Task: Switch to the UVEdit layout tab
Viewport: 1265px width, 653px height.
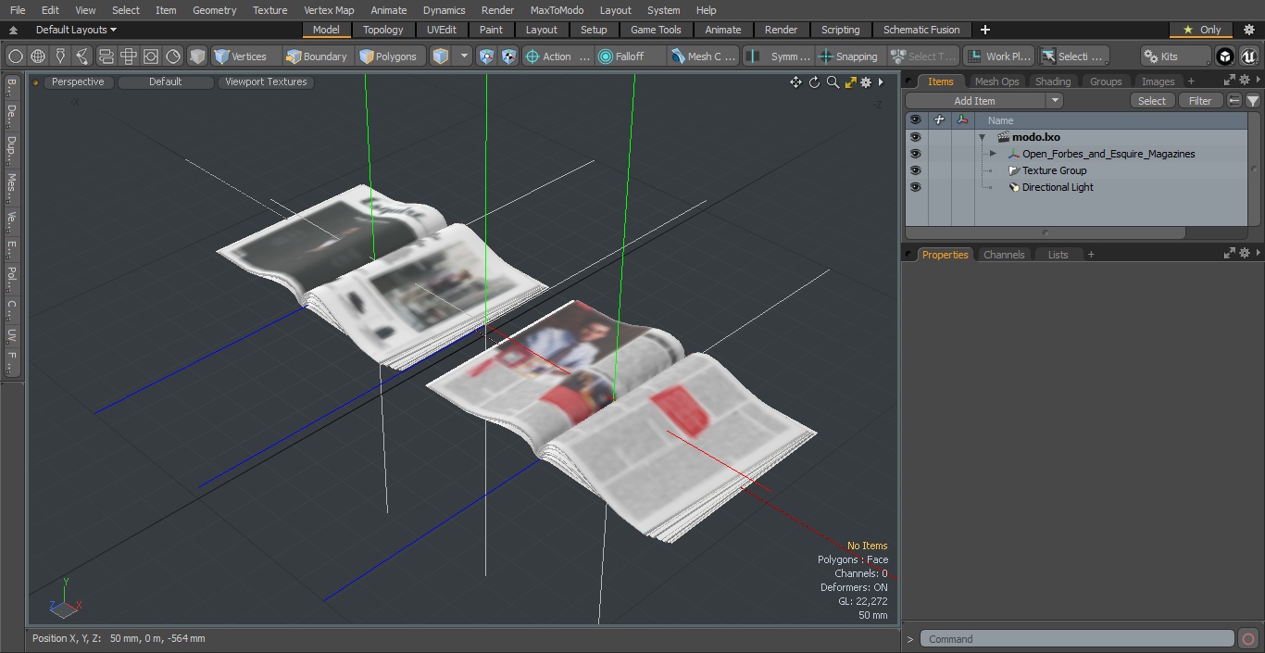Action: point(442,30)
